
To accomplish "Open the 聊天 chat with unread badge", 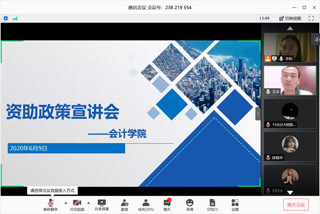I will point(167,205).
